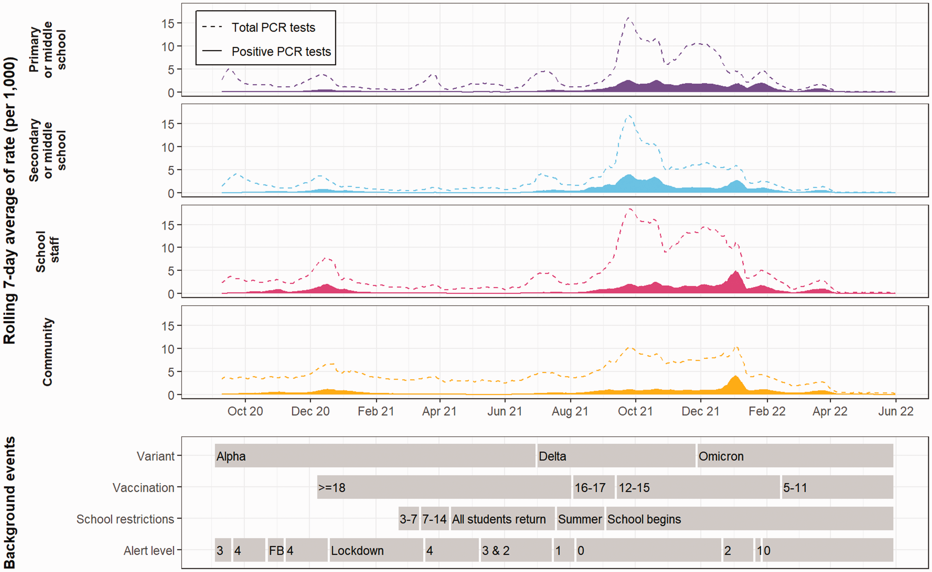Select the Alpha variant bar
The width and height of the screenshot is (932, 572).
[375, 456]
